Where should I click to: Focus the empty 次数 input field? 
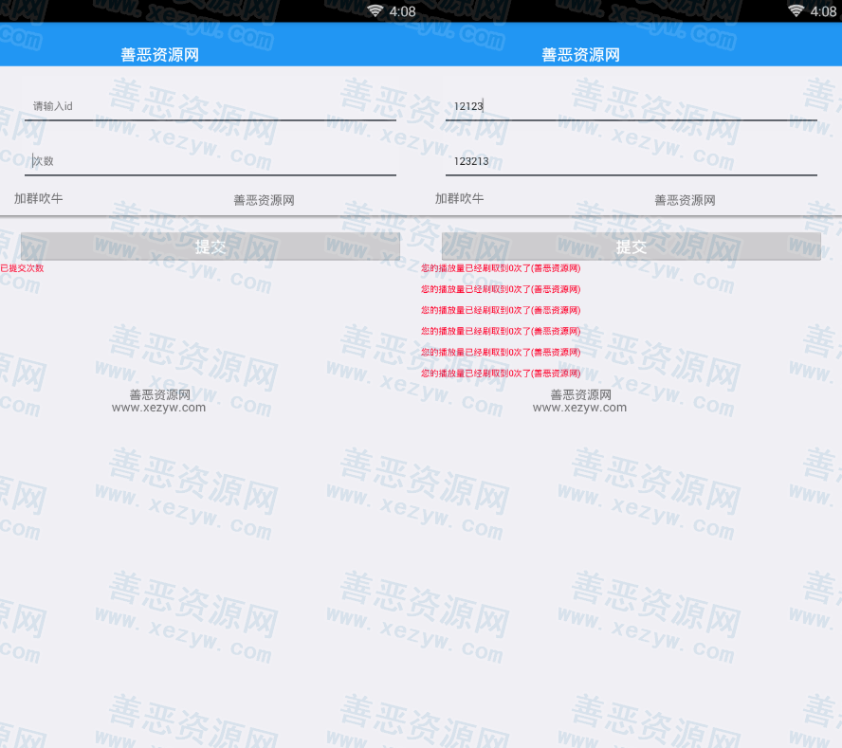(210, 161)
